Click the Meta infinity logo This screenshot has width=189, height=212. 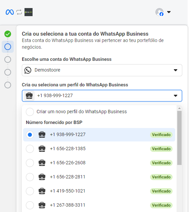click(x=10, y=12)
